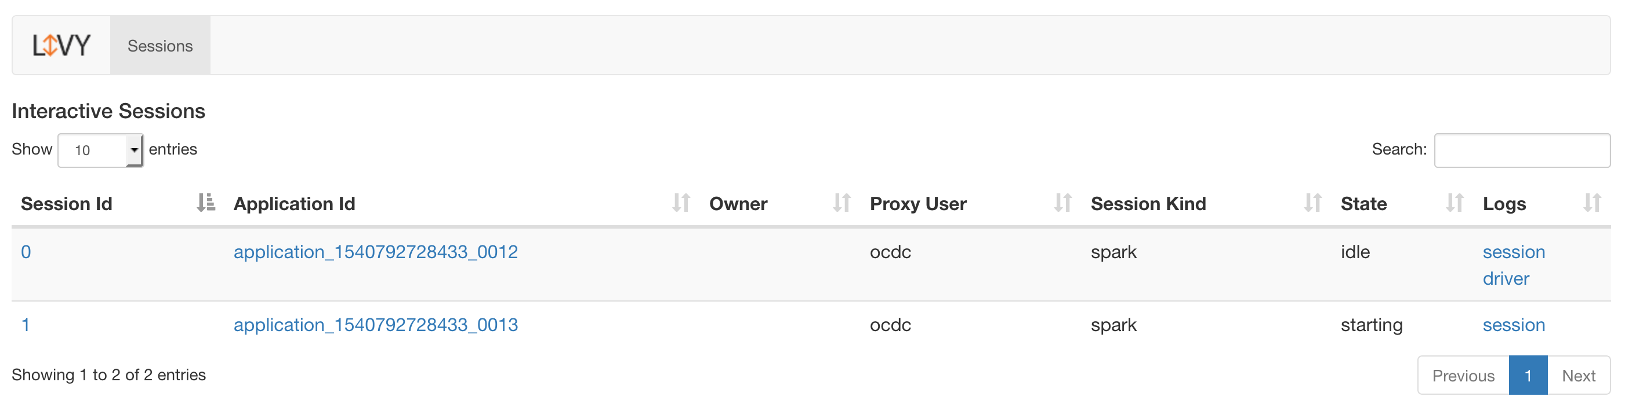Click the Search input field
The height and width of the screenshot is (404, 1625).
coord(1521,150)
